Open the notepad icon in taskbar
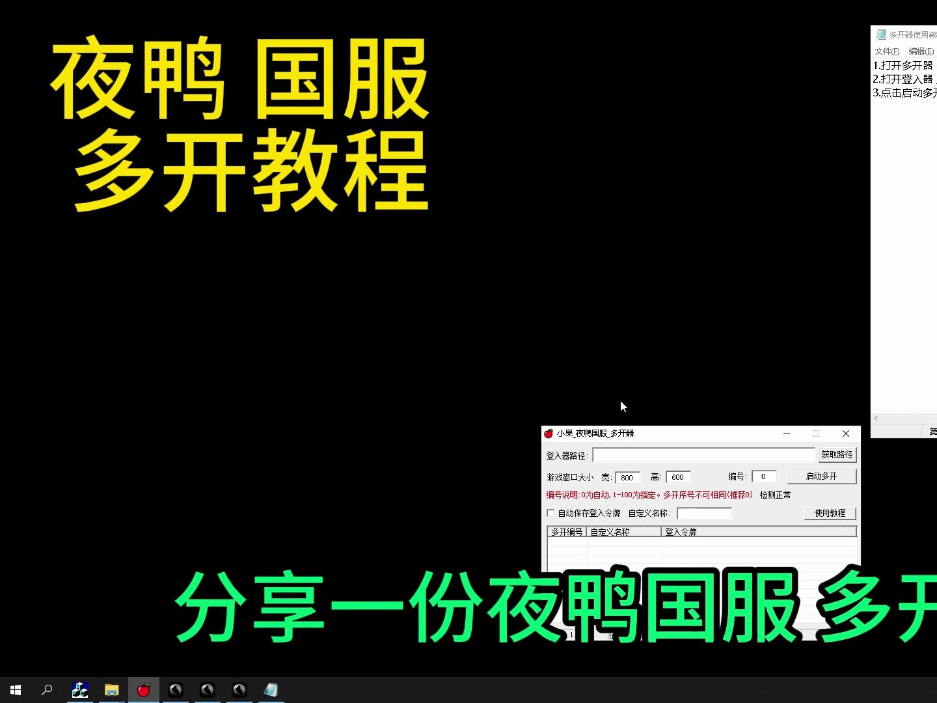937x703 pixels. [x=271, y=689]
